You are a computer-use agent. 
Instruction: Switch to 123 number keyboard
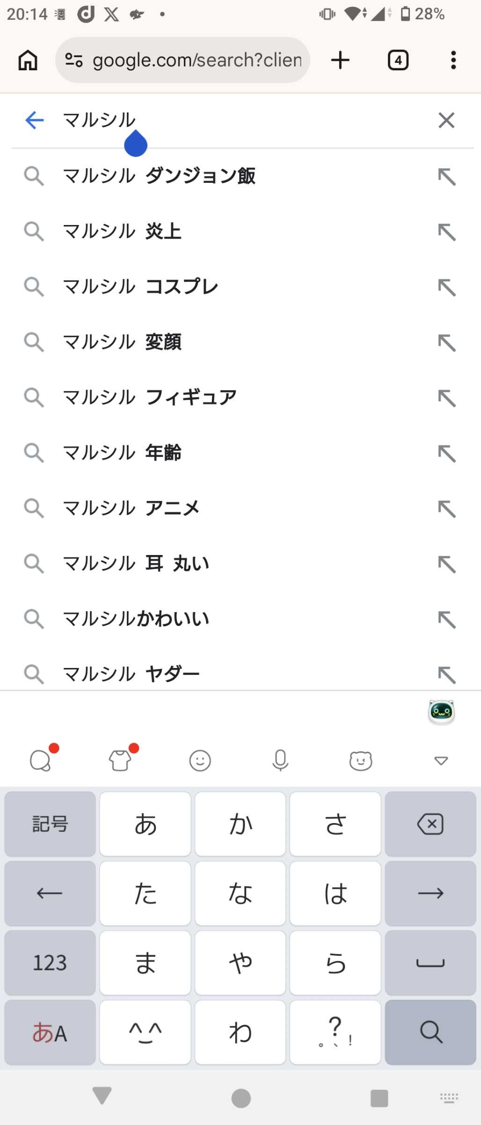pos(50,963)
